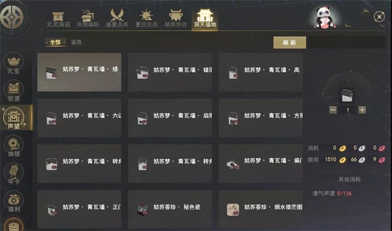
Task: Open the 姑苏怀古 tab
Action: 175,18
